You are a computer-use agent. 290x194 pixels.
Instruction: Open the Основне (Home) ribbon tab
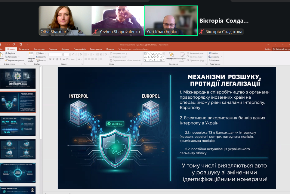(x=11, y=49)
